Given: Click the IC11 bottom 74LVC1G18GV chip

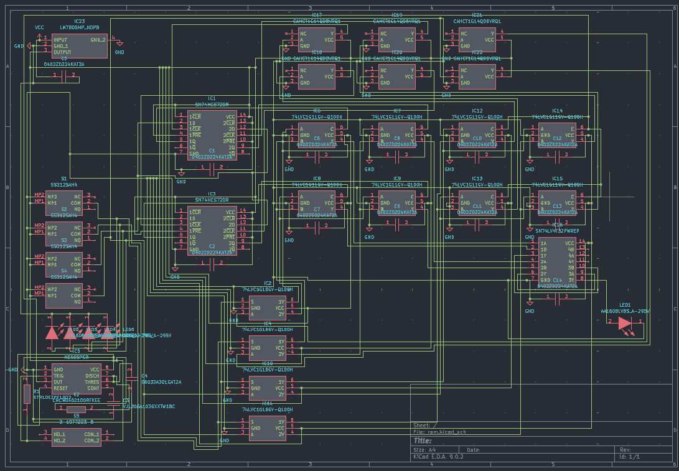Looking at the screenshot, I should point(267,427).
